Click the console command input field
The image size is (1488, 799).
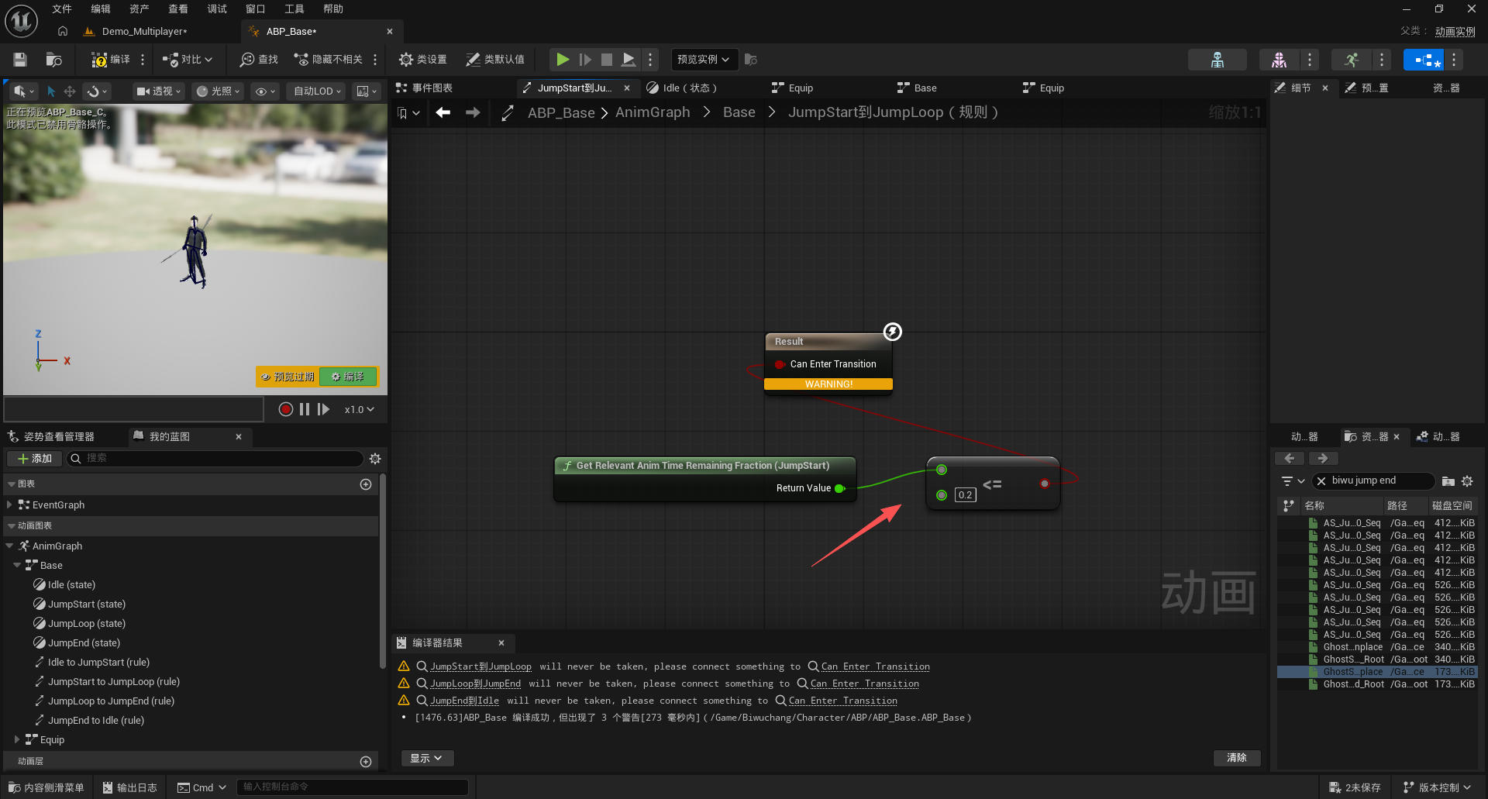pyautogui.click(x=353, y=787)
